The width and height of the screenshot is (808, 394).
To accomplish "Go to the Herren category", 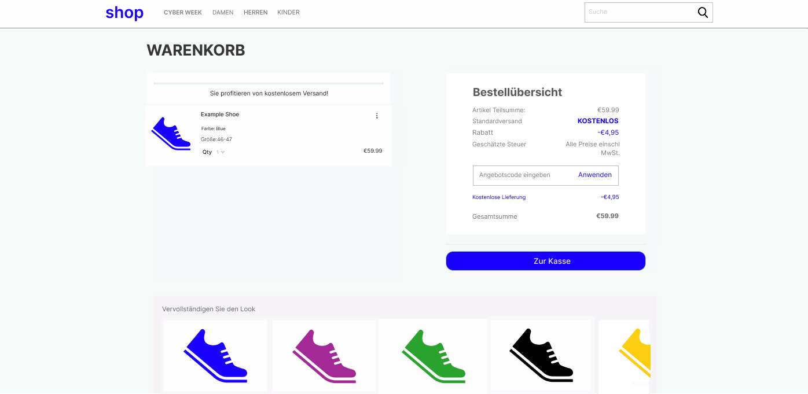I will (255, 13).
